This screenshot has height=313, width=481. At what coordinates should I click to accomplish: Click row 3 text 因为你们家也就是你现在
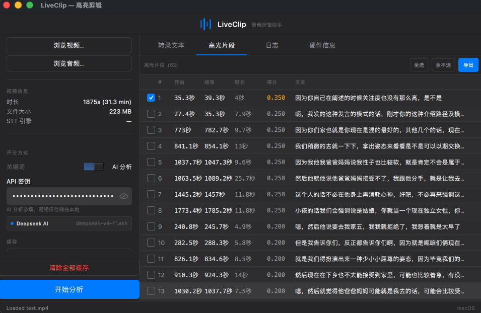click(x=379, y=130)
